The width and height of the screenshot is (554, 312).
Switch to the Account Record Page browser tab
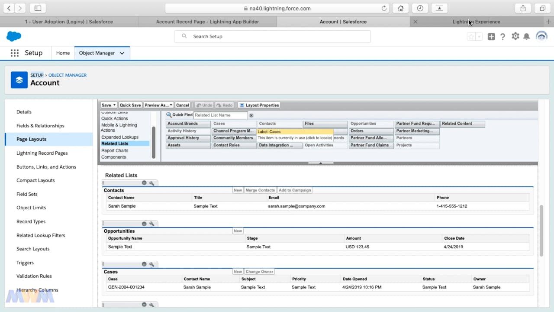(207, 22)
